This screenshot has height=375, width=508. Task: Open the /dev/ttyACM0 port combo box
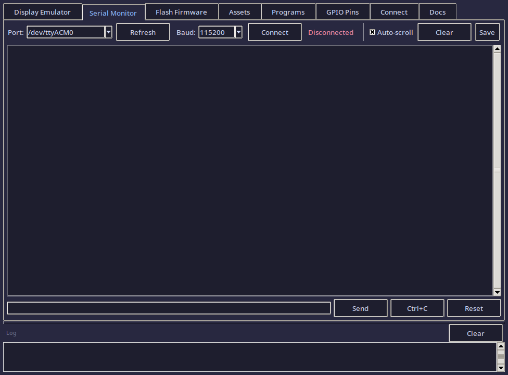point(68,32)
